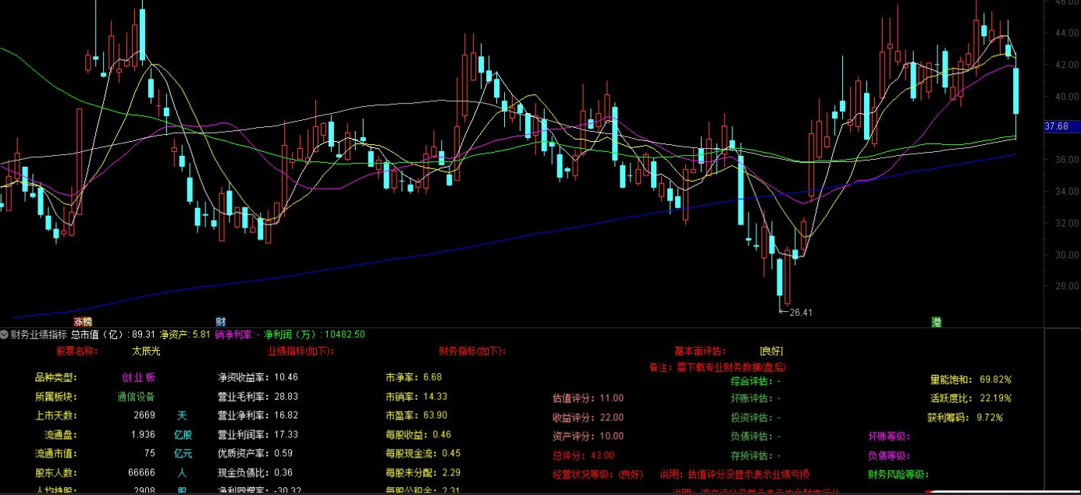Click the 营业利润率: 17.33 row
The height and width of the screenshot is (495, 1081).
pos(258,435)
